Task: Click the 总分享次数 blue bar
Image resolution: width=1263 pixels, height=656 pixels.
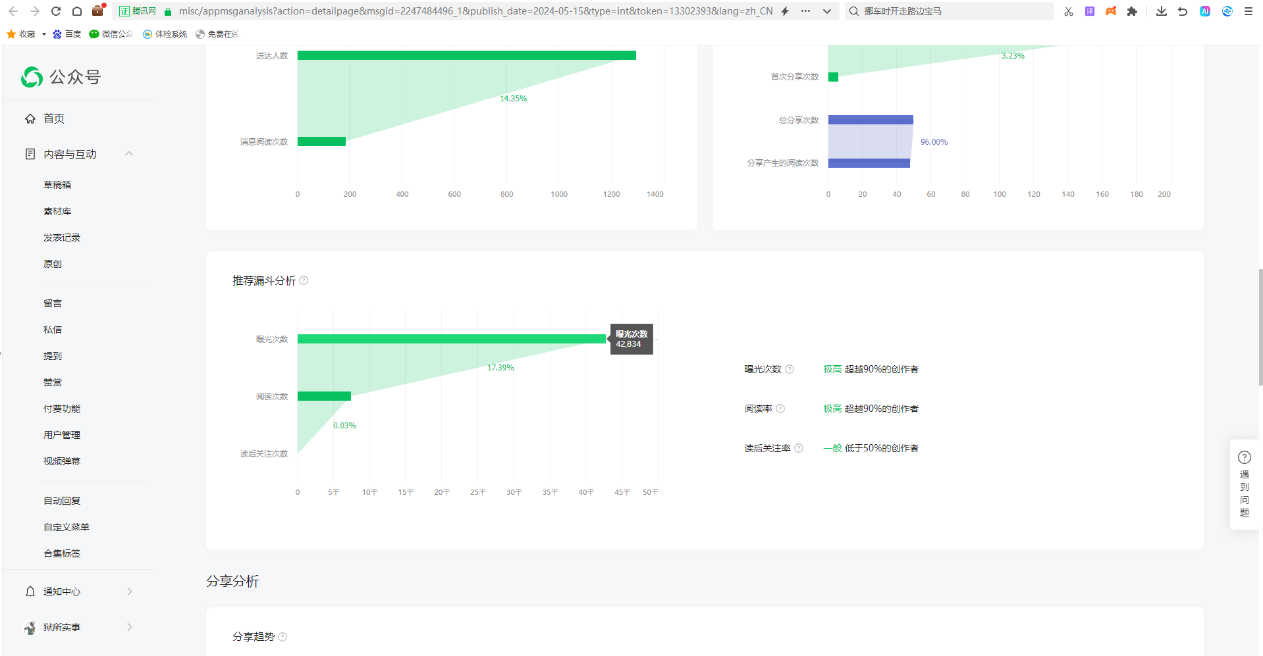Action: click(871, 120)
